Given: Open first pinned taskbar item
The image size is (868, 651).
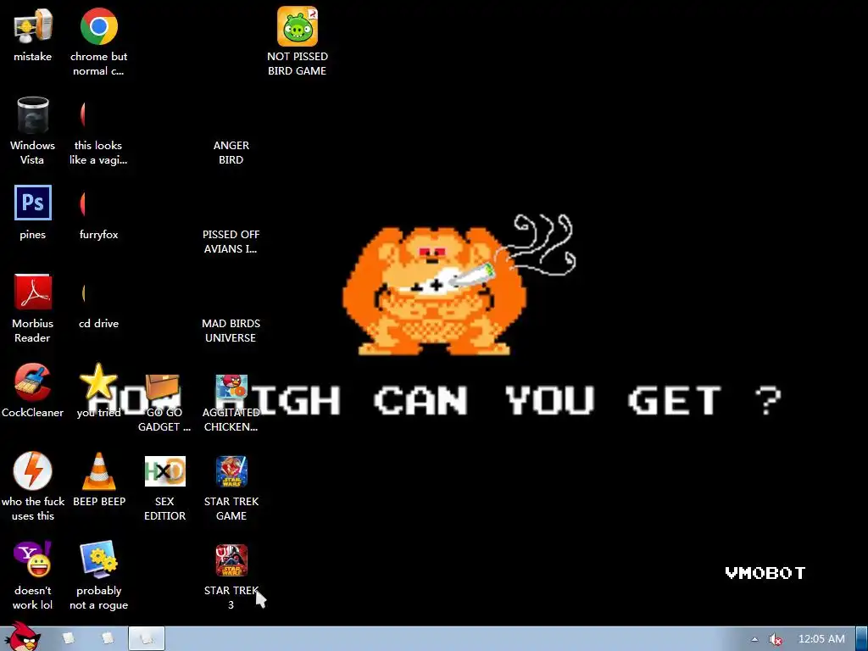Looking at the screenshot, I should 69,638.
